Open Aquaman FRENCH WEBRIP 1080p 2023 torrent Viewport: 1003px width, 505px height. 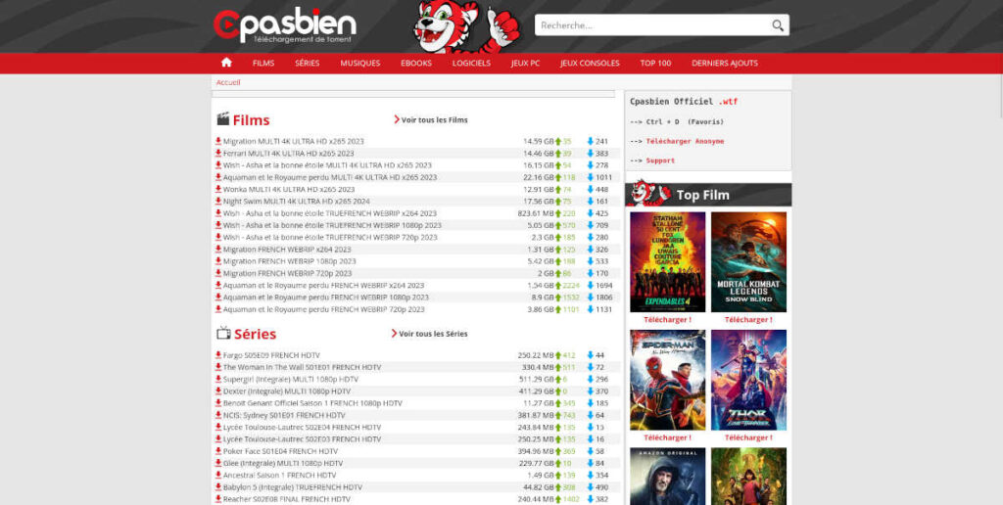pyautogui.click(x=326, y=298)
